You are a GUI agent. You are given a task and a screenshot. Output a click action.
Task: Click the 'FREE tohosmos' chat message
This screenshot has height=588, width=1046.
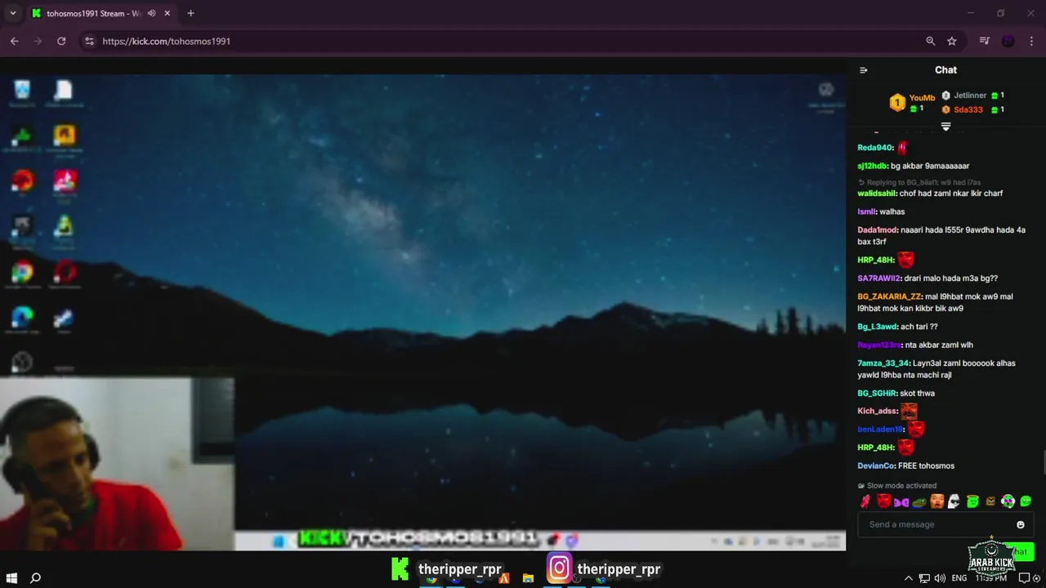pos(926,466)
